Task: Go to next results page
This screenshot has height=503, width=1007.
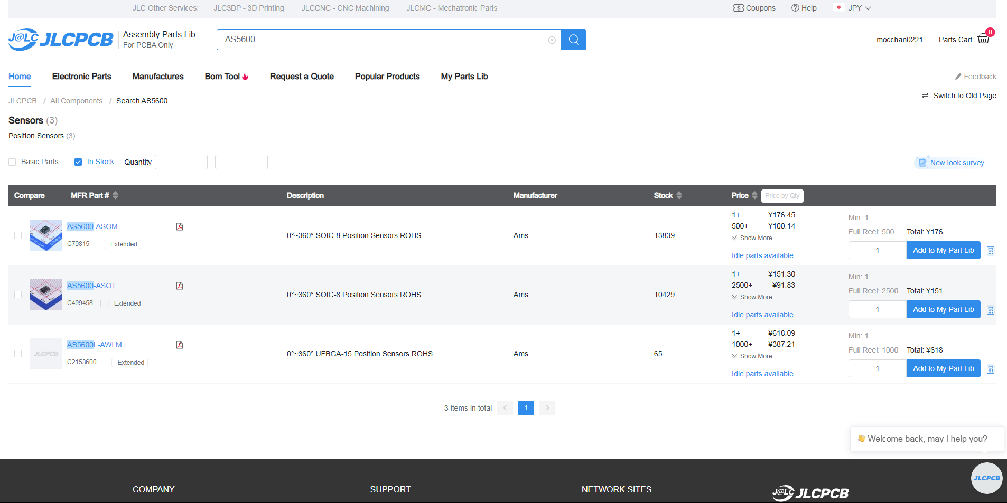Action: point(547,408)
